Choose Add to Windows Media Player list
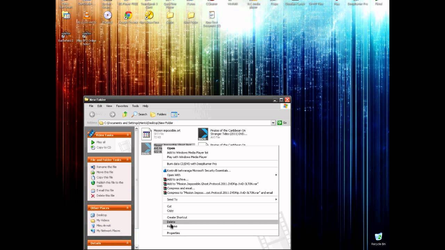The height and width of the screenshot is (250, 445). (x=220, y=153)
